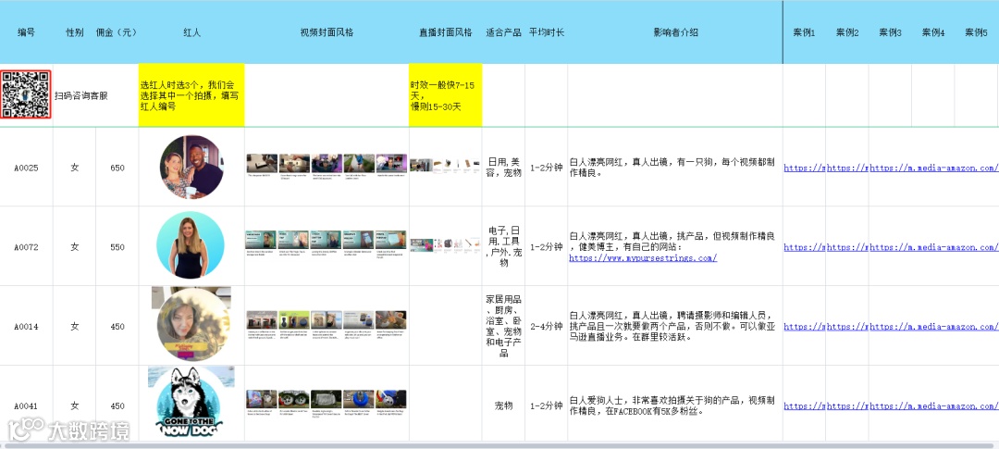Select the 450 commission in row A0014

[x=117, y=327]
